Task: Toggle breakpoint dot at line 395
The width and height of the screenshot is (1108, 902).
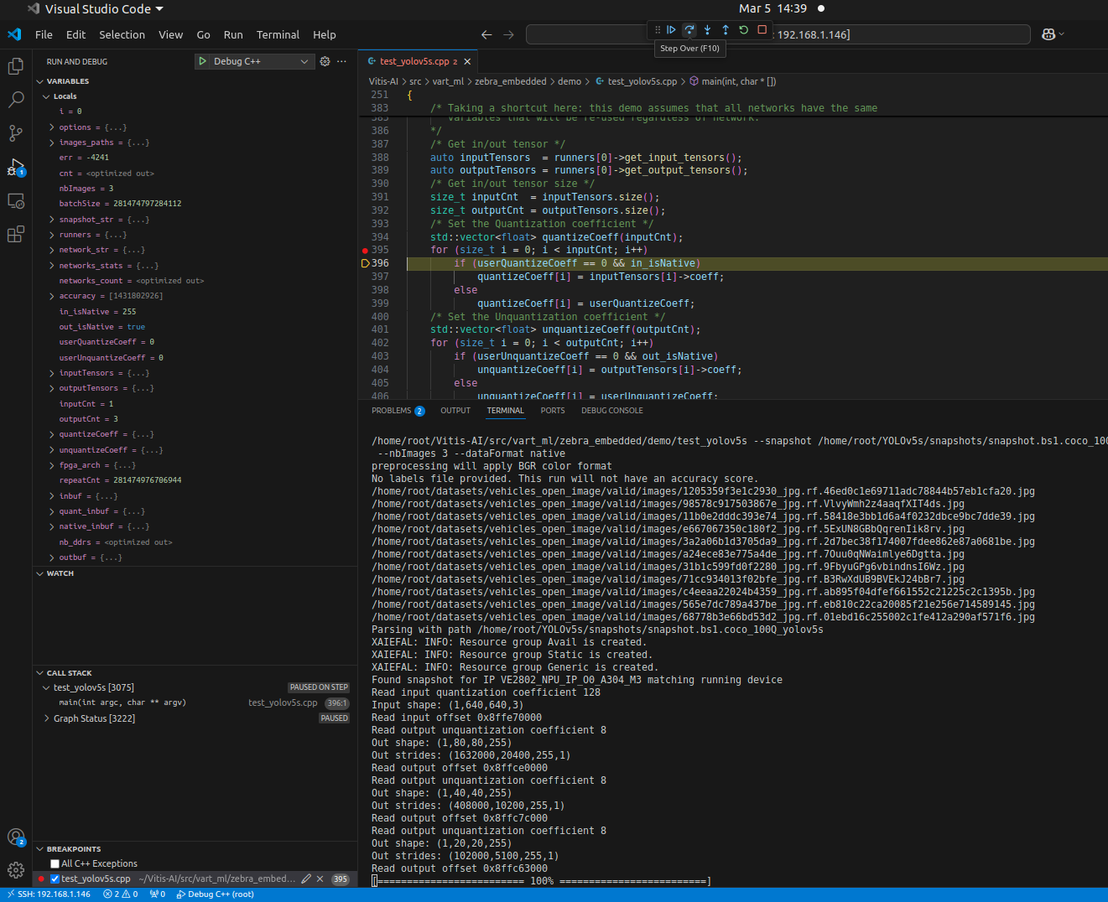Action: [x=365, y=250]
